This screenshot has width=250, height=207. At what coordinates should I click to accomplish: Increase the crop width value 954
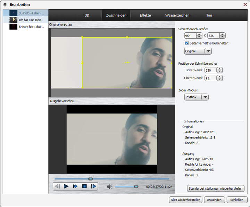199,34
